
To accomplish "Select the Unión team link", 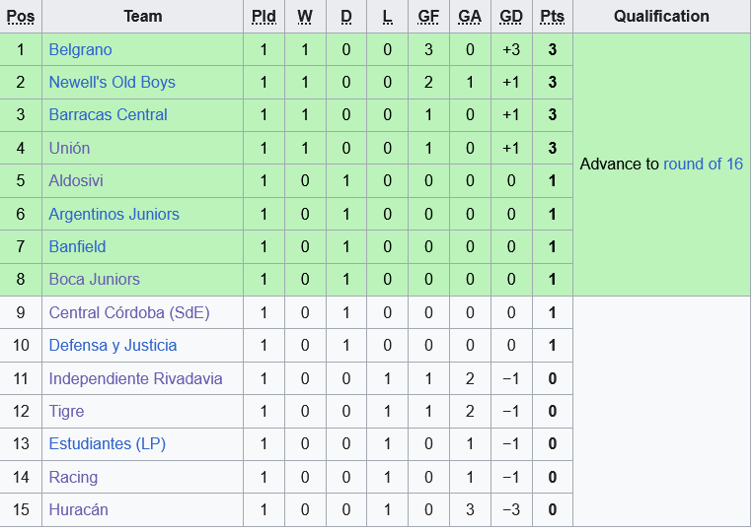I will (x=69, y=148).
